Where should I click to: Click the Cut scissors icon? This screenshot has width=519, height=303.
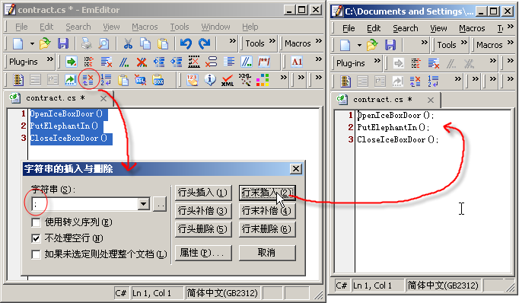click(128, 43)
